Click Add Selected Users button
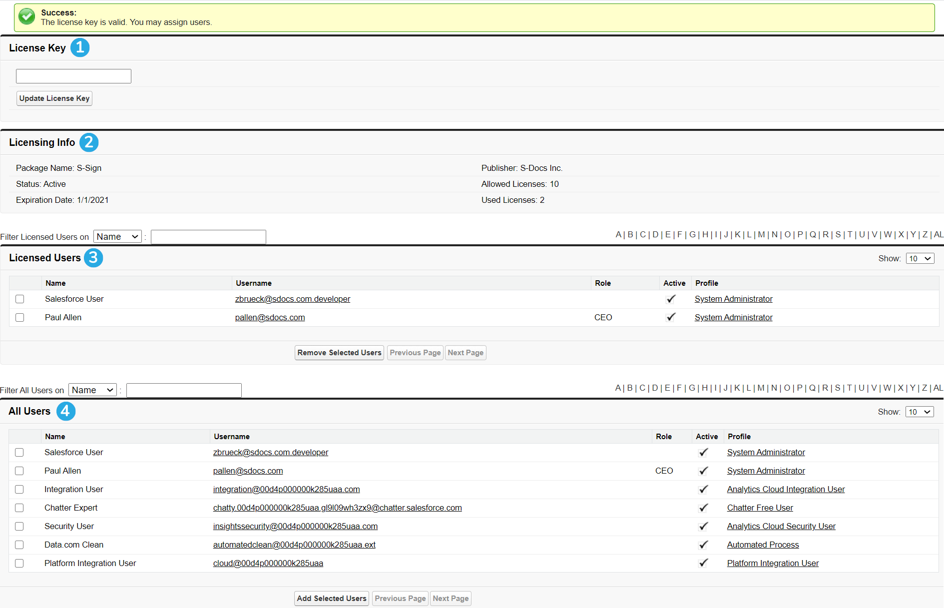The width and height of the screenshot is (944, 608). pyautogui.click(x=332, y=599)
